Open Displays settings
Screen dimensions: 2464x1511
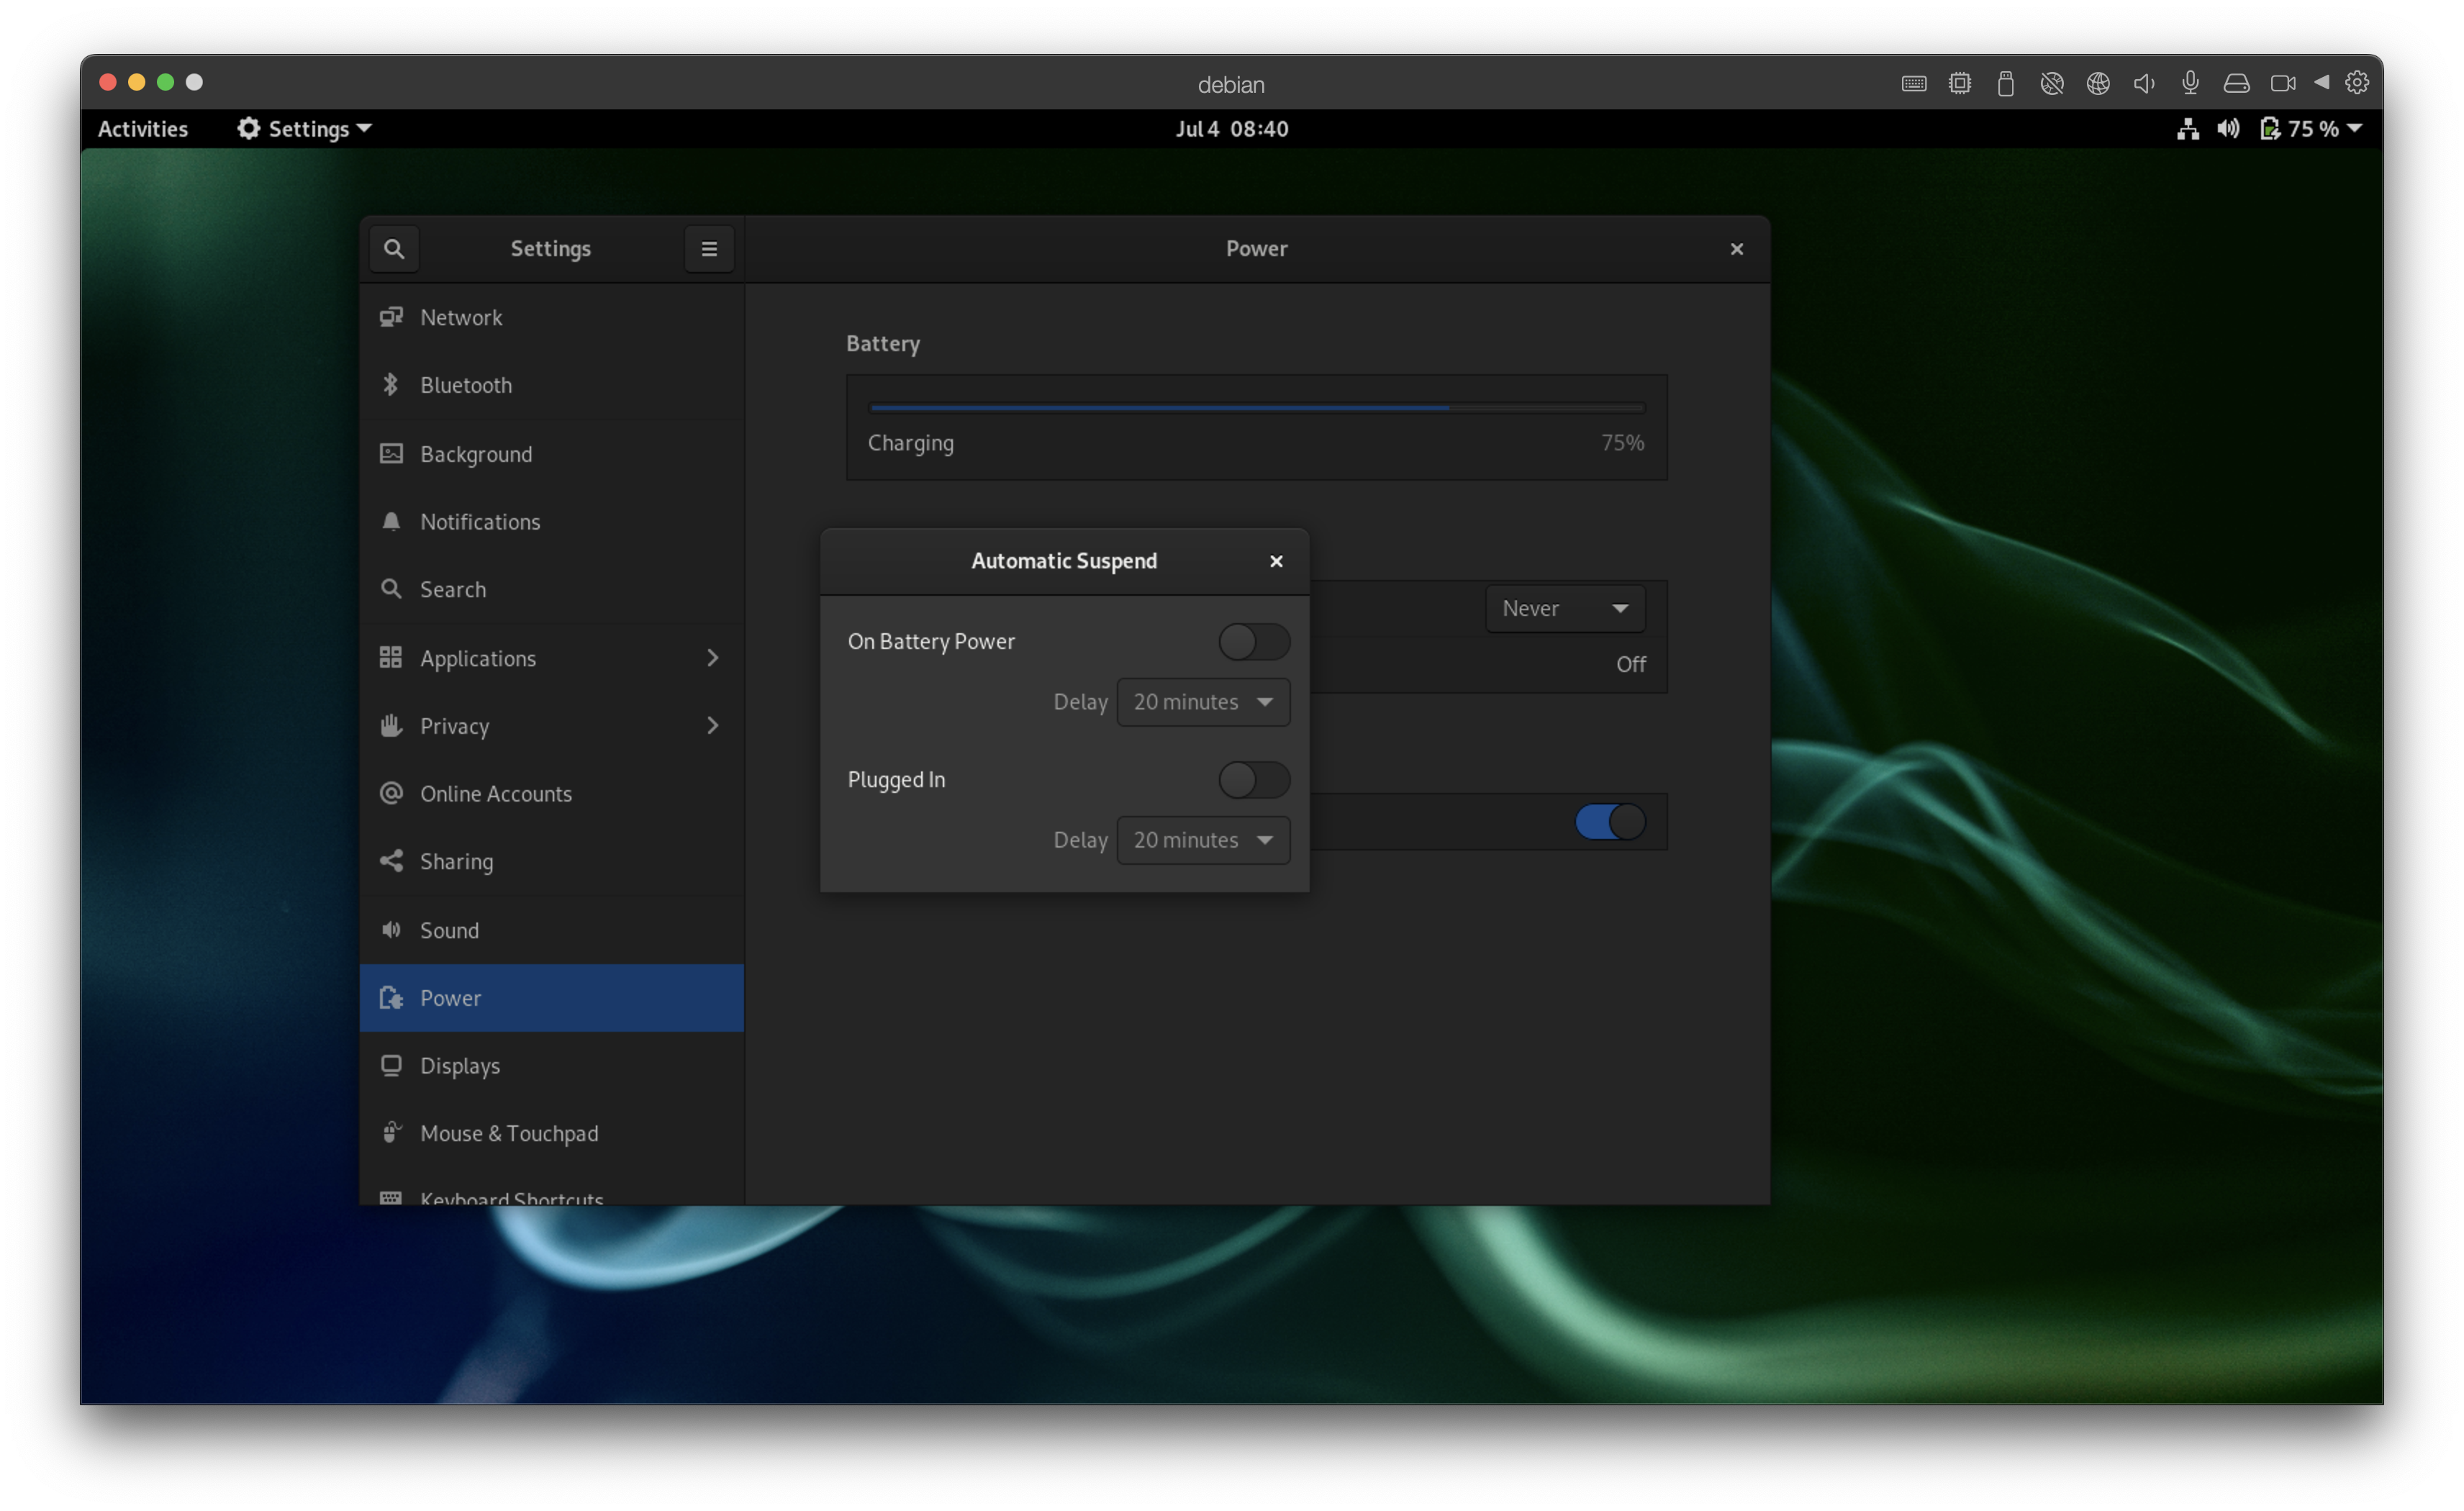pyautogui.click(x=552, y=1066)
